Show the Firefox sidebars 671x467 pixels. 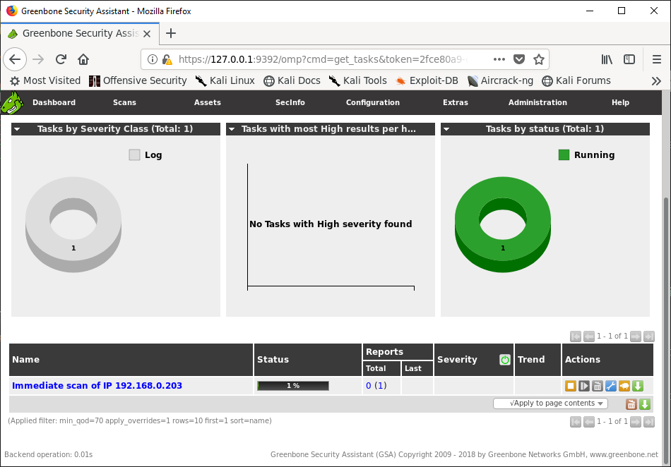click(629, 59)
